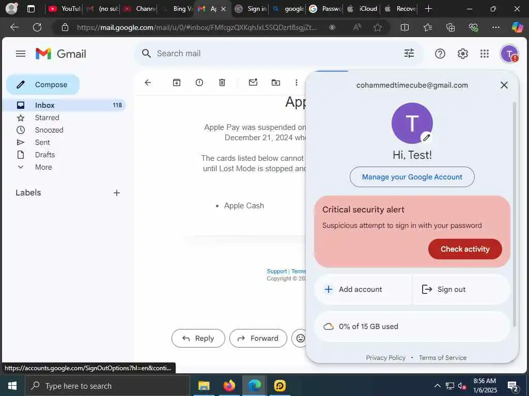Click Check activity button
Screen dimensions: 529x396
tap(465, 249)
